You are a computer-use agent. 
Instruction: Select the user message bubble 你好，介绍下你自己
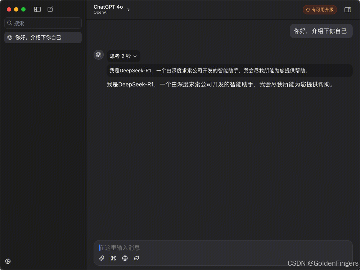pos(321,31)
